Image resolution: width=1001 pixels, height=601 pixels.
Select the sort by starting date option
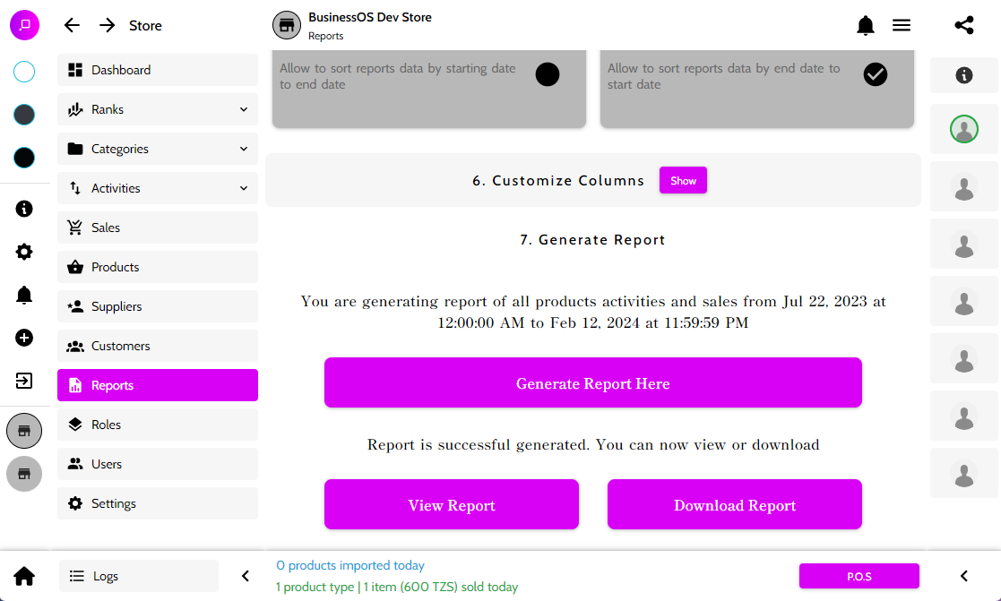548,74
